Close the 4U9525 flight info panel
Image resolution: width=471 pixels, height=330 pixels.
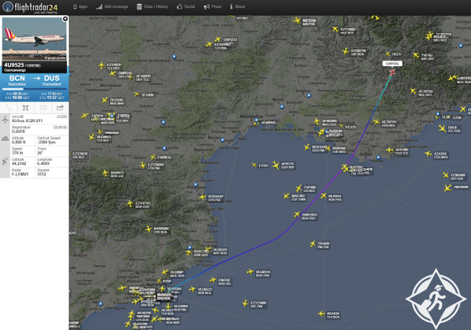click(x=65, y=19)
